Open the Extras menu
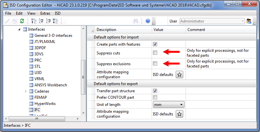Viewport: 260px width, 132px height. 45,13
